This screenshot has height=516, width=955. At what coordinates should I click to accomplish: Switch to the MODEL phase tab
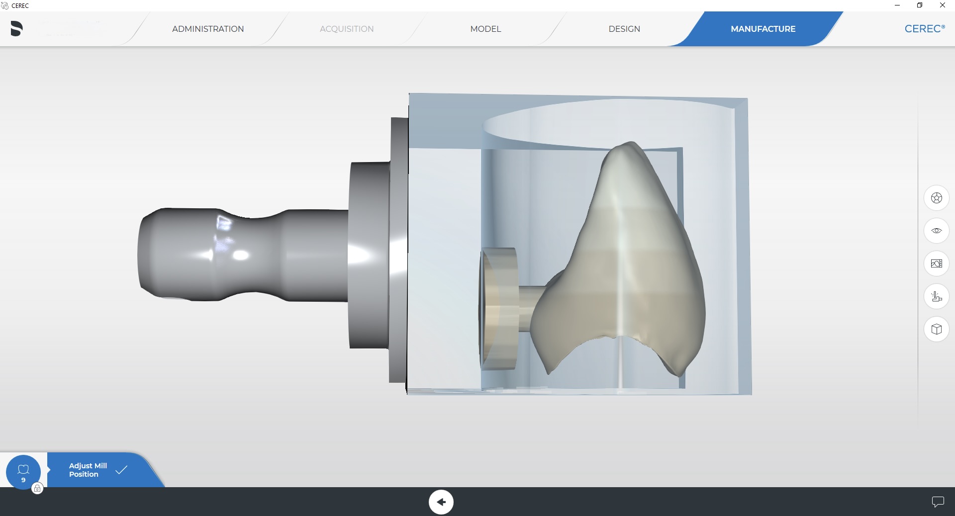[485, 29]
